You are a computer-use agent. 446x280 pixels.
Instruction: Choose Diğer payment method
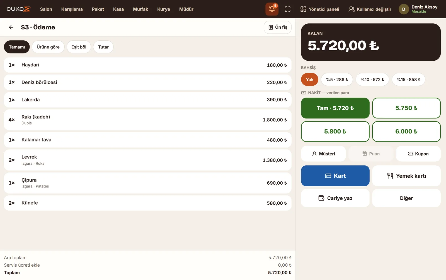tap(406, 198)
